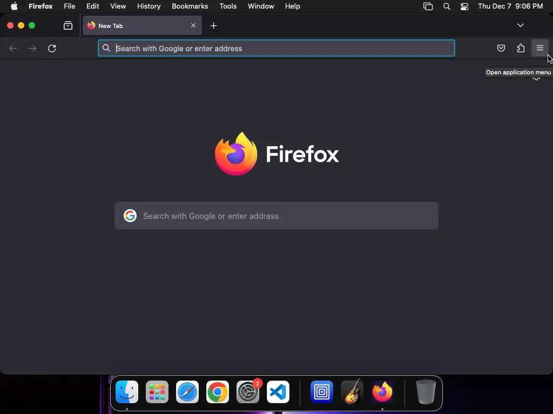The image size is (553, 414).
Task: Open the Window menu
Action: point(261,6)
